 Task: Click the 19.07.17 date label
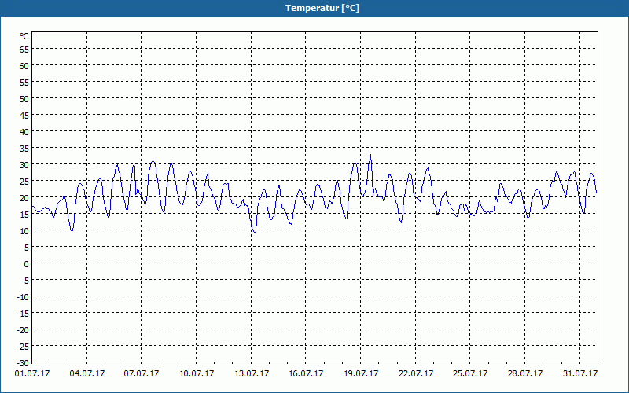click(x=361, y=374)
